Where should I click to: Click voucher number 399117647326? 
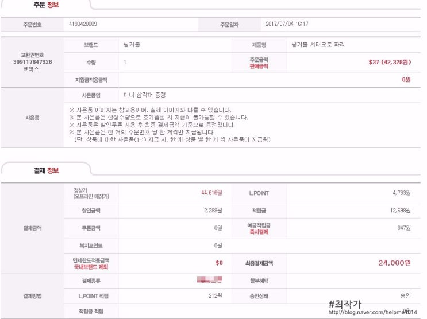[x=32, y=62]
